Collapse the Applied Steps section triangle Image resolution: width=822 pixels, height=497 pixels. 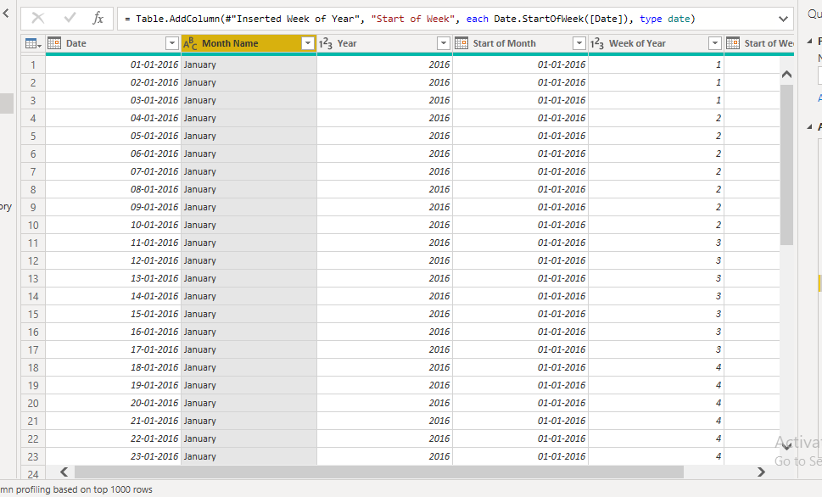(x=809, y=127)
